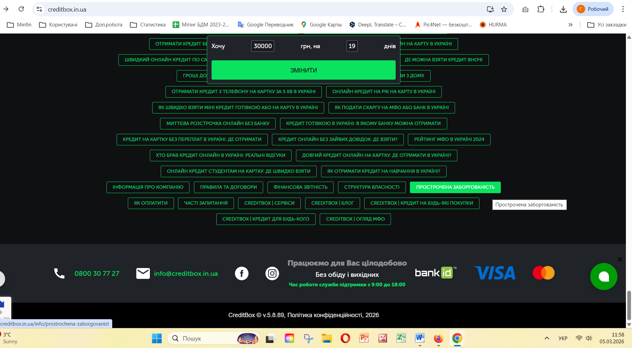632x348 pixels.
Task: Open the Downloads arrow icon
Action: [x=563, y=9]
